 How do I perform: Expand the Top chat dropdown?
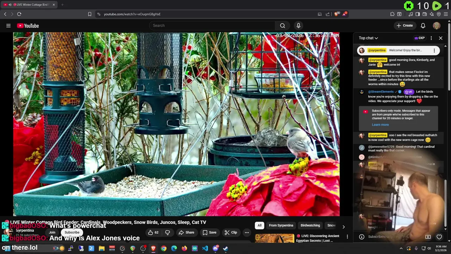click(x=368, y=38)
